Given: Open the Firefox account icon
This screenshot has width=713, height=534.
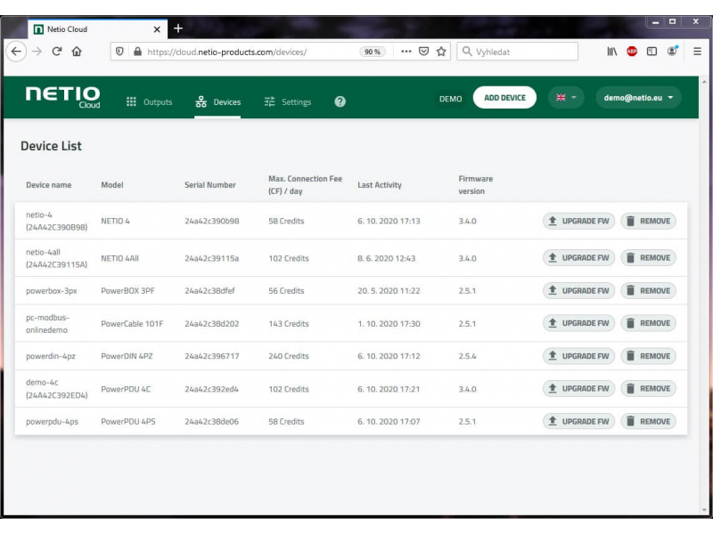Looking at the screenshot, I should 672,52.
